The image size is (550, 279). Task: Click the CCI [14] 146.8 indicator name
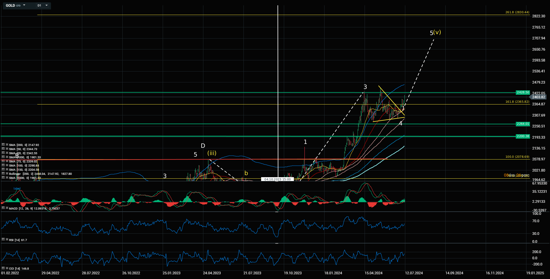[x=19, y=268]
